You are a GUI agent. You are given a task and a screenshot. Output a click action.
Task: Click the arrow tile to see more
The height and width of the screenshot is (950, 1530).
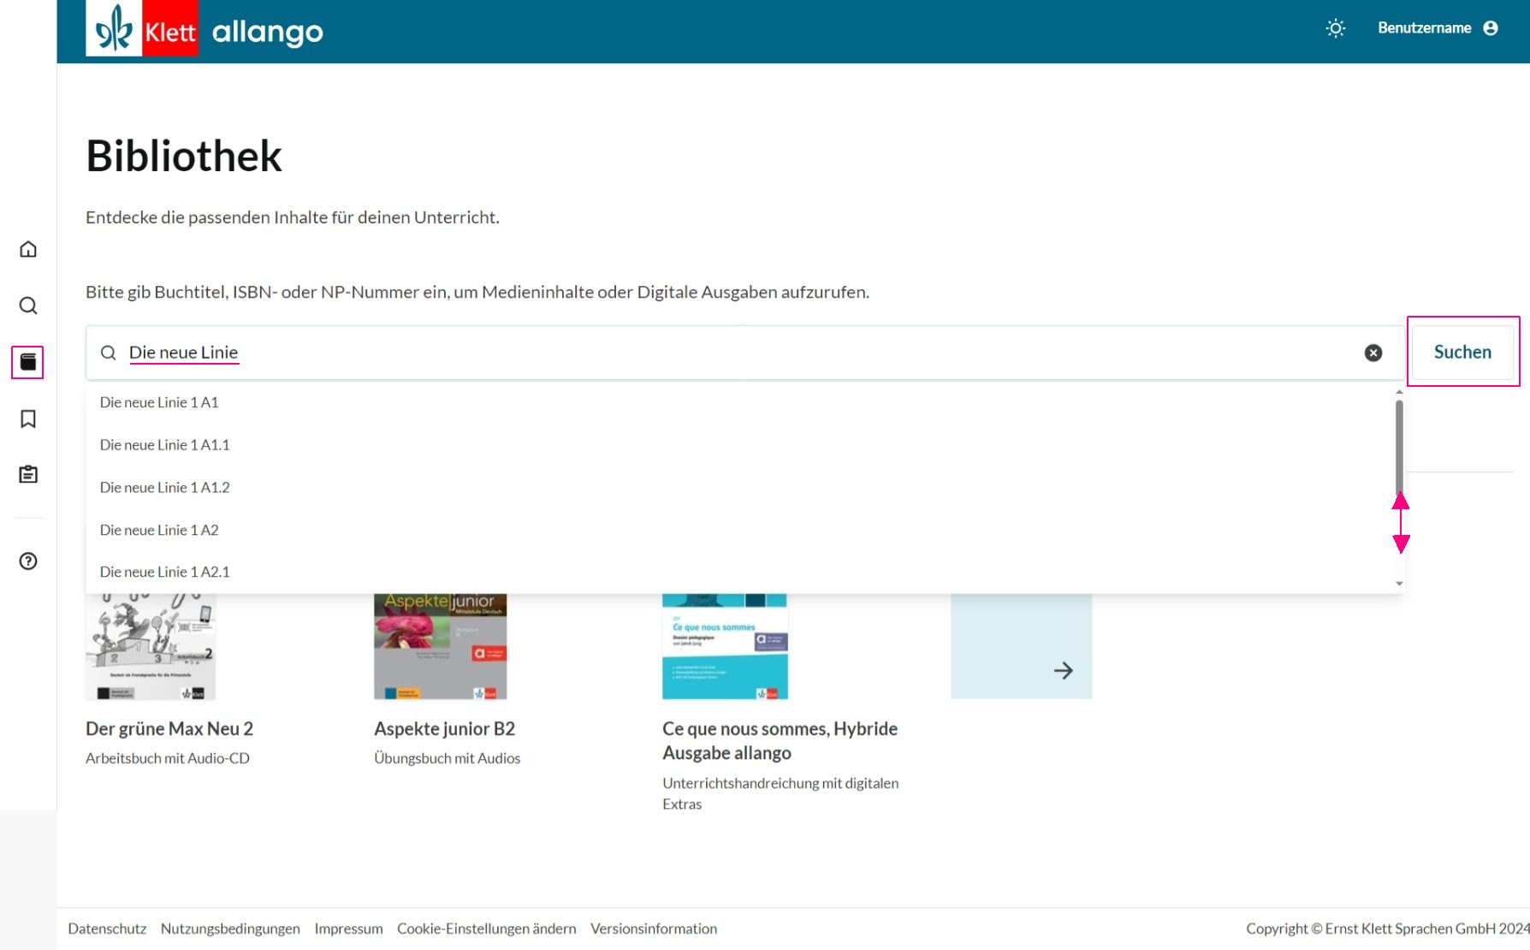(1021, 647)
